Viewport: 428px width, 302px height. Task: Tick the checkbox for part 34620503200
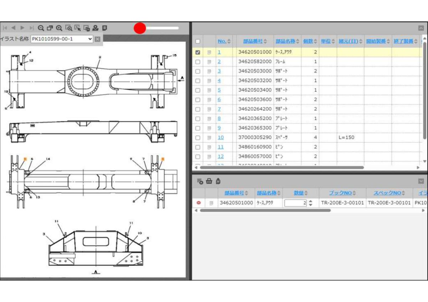pyautogui.click(x=198, y=81)
